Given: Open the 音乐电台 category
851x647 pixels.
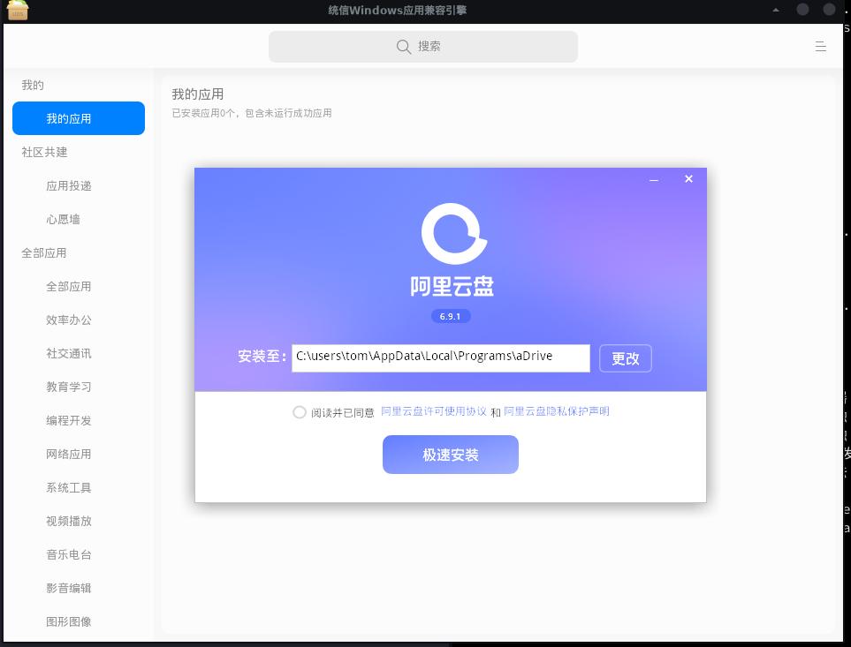Looking at the screenshot, I should tap(68, 555).
